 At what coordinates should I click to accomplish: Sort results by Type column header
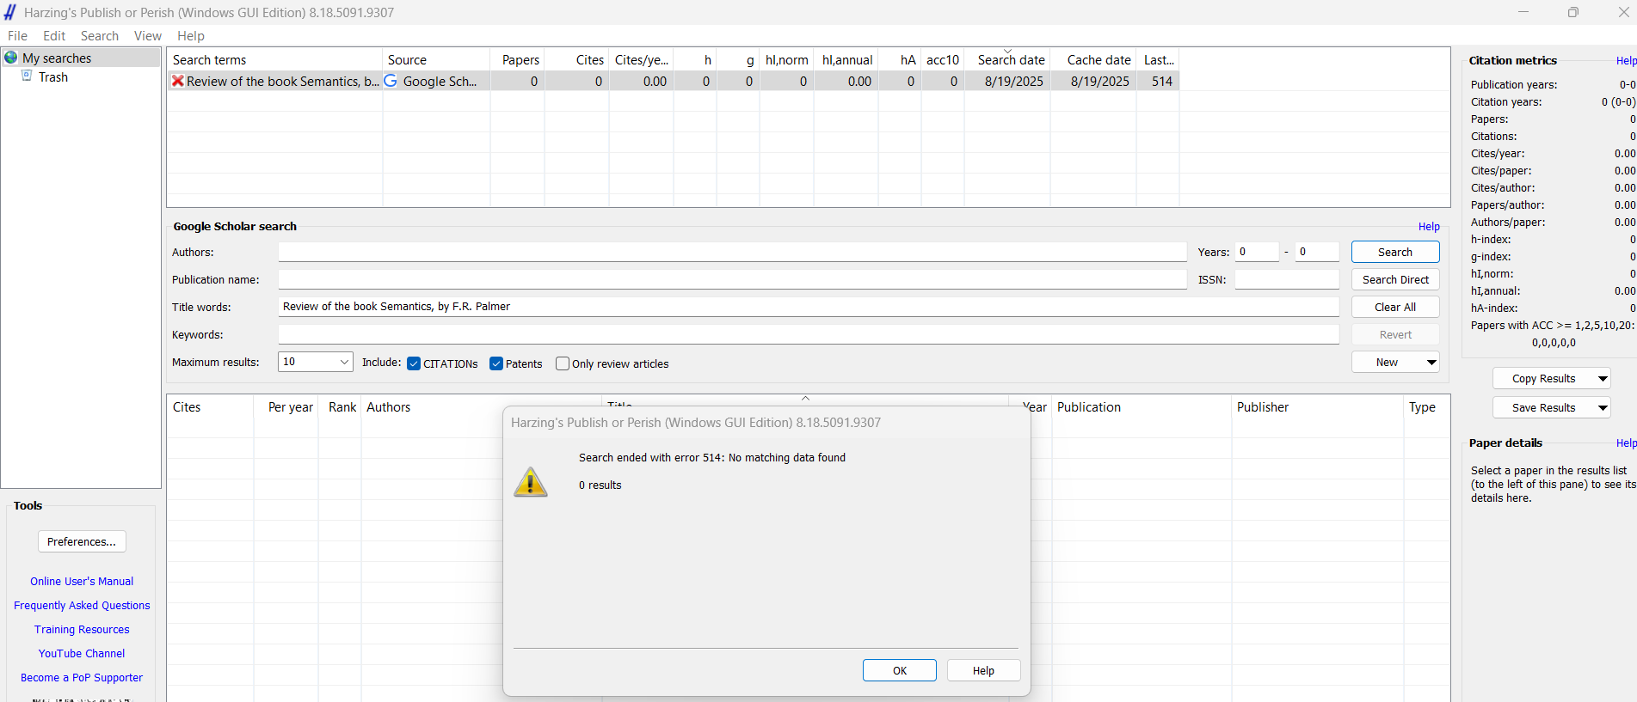[1425, 407]
